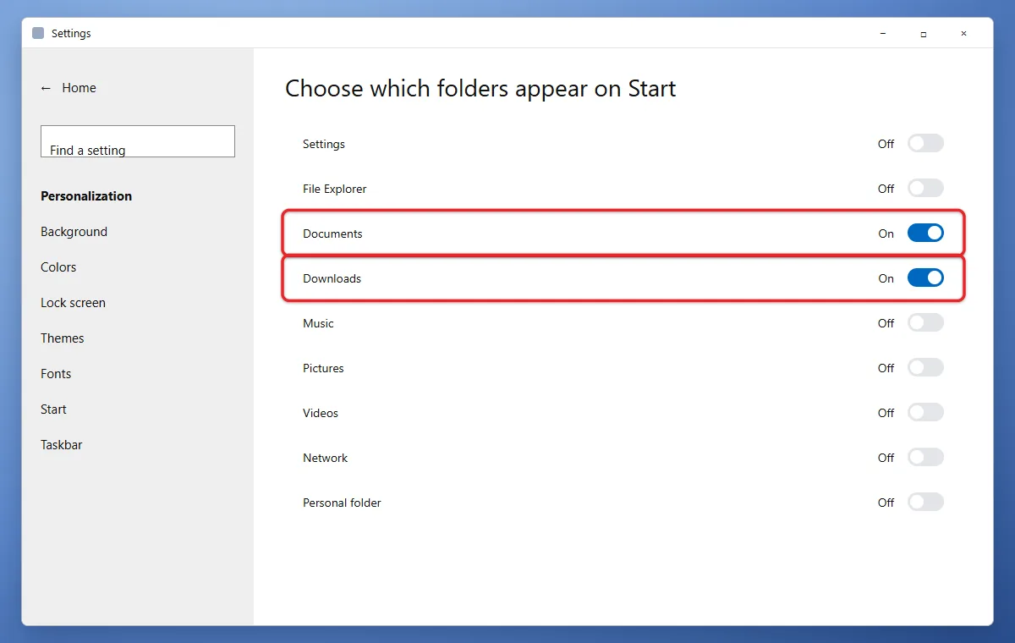Click the page title 'Choose which folders appear on Start'
This screenshot has height=643, width=1015.
480,88
